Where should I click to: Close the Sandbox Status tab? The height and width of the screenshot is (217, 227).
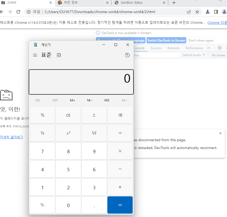164,3
